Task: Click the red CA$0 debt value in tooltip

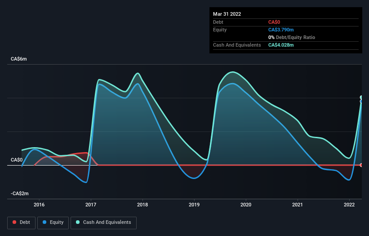Action: (x=274, y=22)
